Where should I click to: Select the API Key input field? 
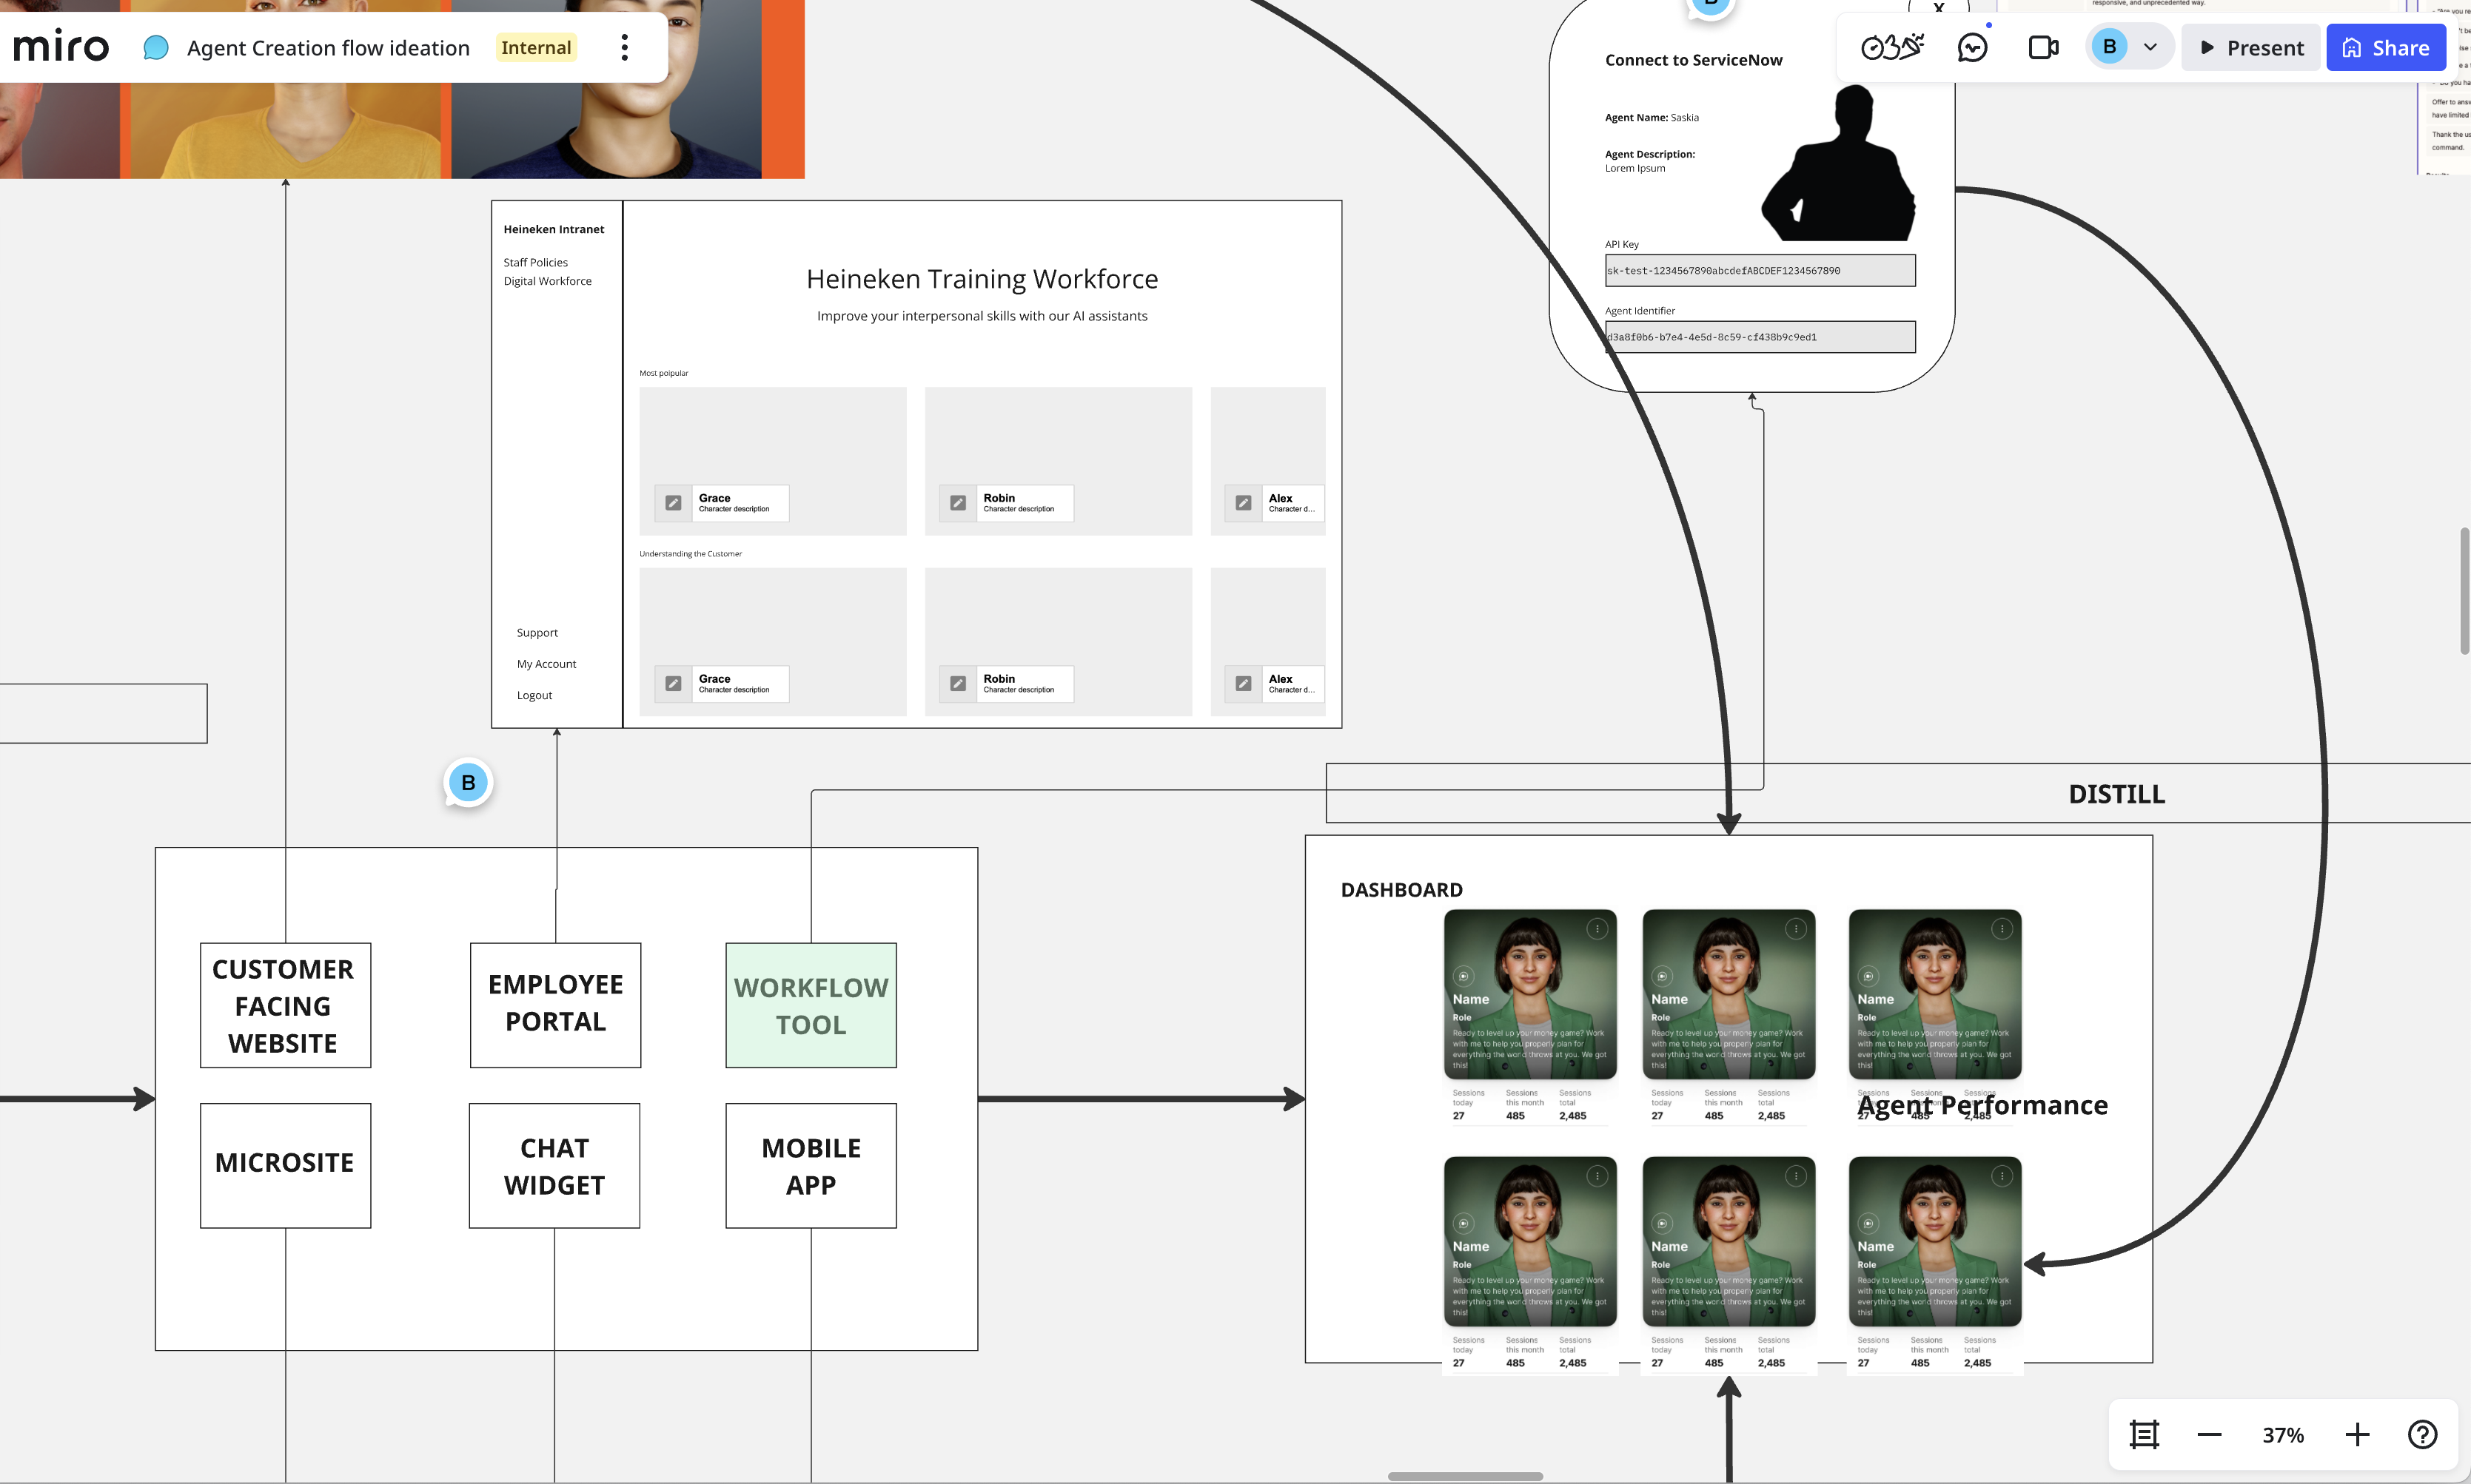1760,270
